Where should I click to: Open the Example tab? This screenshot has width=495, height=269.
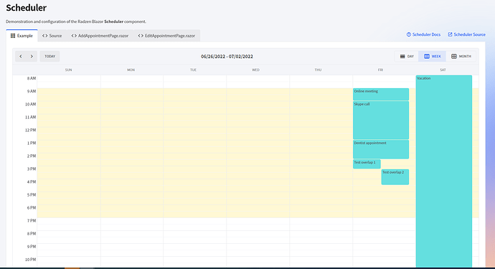pos(22,36)
